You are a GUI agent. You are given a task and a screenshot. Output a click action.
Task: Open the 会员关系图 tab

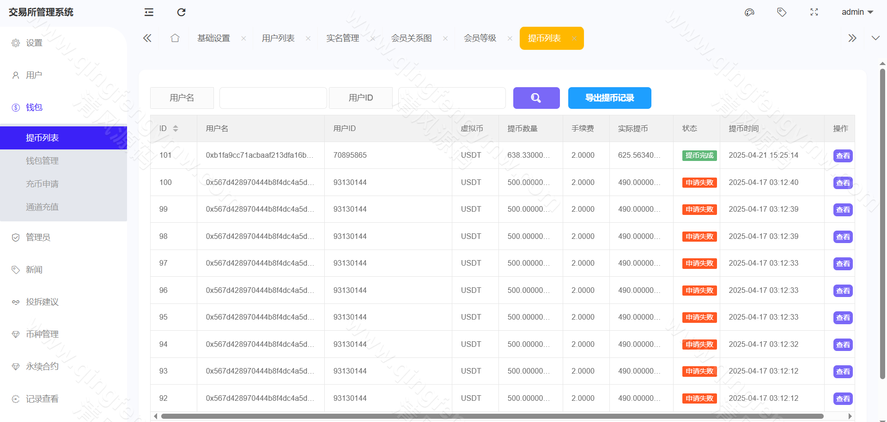point(412,38)
